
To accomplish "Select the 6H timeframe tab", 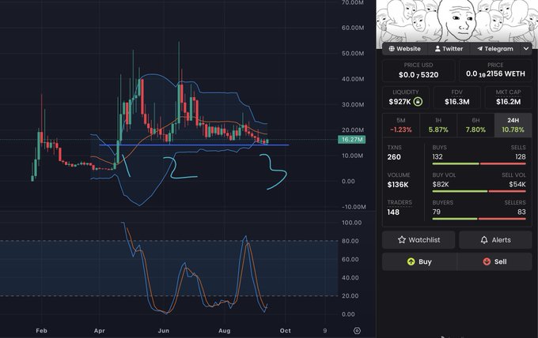I will [475, 126].
